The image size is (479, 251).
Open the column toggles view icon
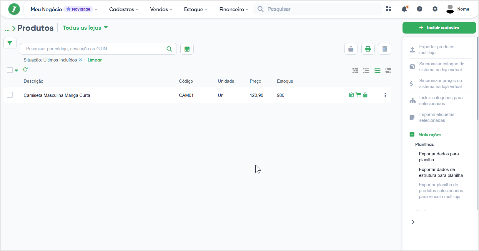coord(388,71)
